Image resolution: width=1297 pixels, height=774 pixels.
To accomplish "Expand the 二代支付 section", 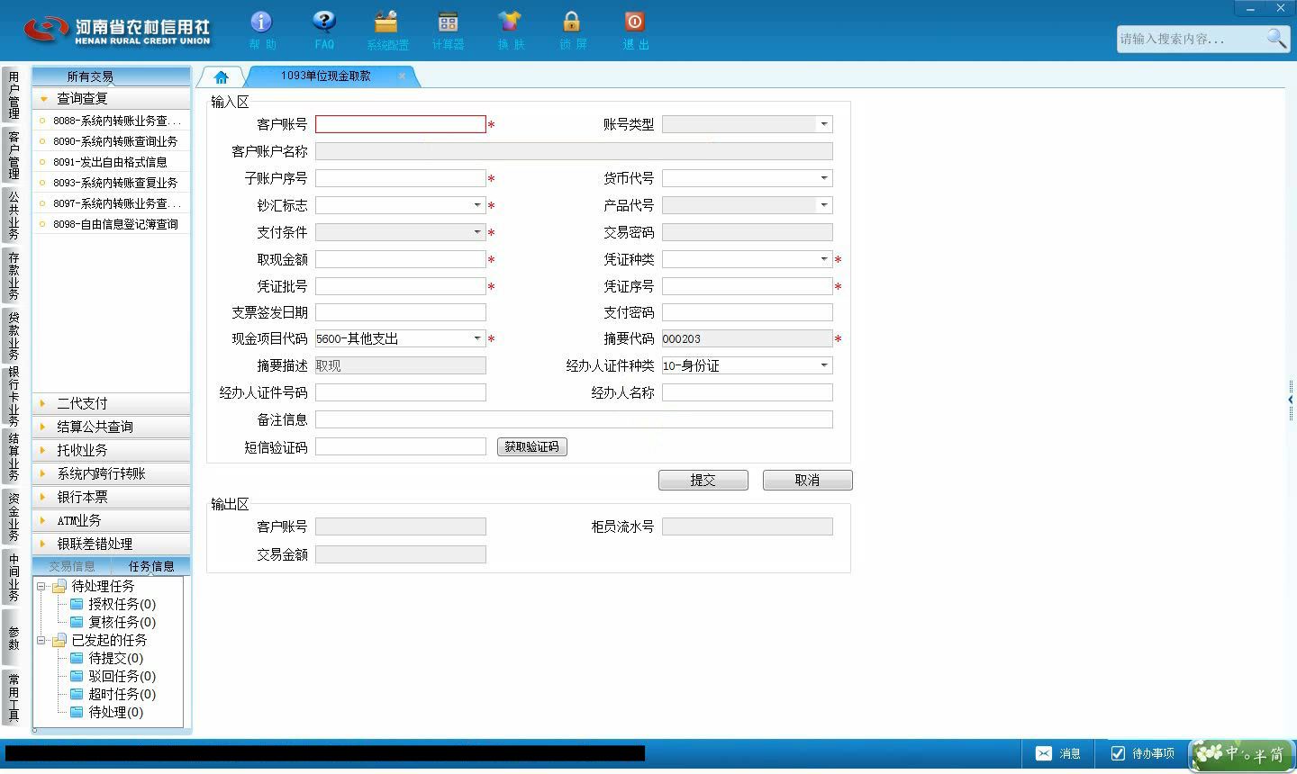I will (x=112, y=403).
